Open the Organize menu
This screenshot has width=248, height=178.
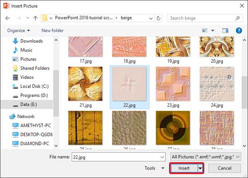(18, 30)
